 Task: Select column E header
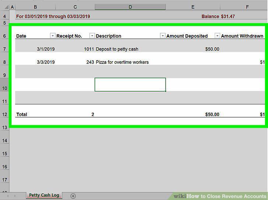193,7
